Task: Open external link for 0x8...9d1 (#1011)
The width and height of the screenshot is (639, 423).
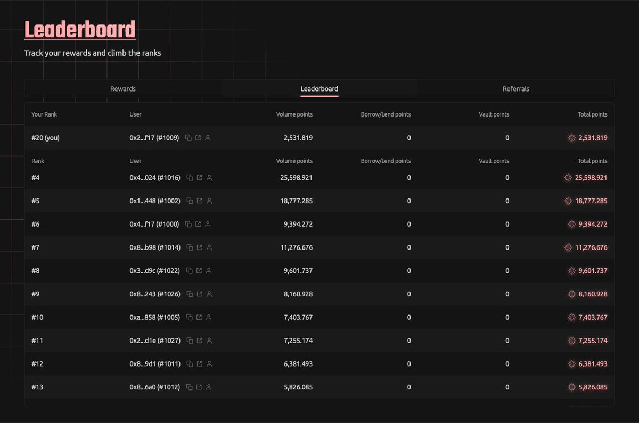Action: click(199, 364)
